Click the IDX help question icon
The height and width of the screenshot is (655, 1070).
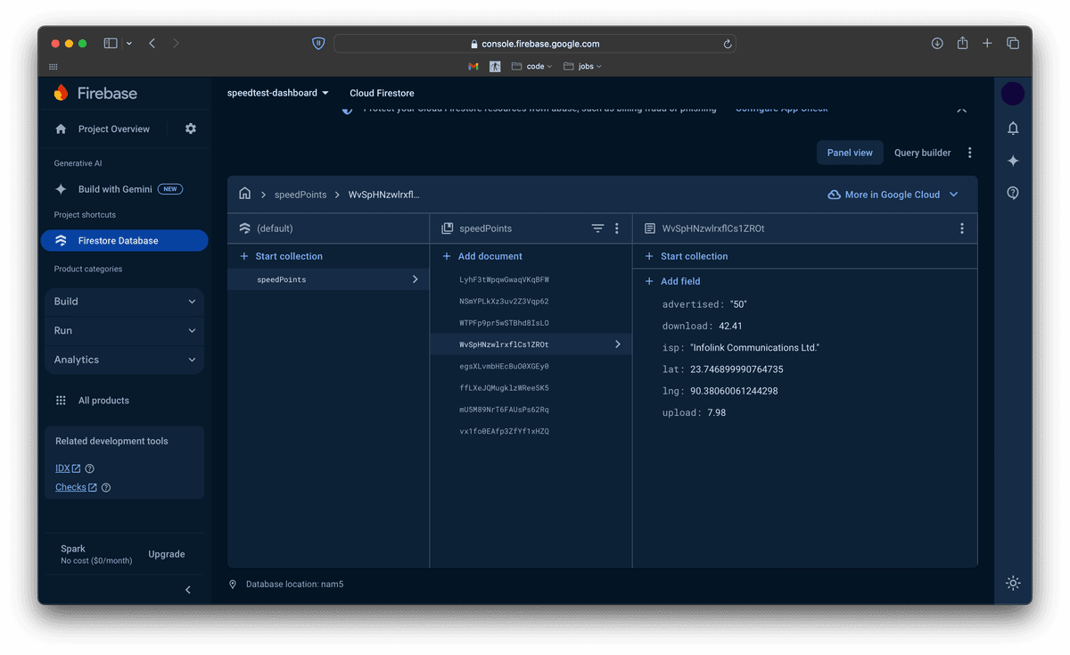point(89,468)
